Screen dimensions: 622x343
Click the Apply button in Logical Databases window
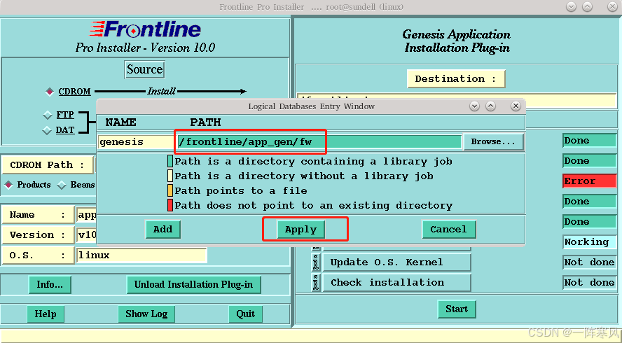pos(300,229)
